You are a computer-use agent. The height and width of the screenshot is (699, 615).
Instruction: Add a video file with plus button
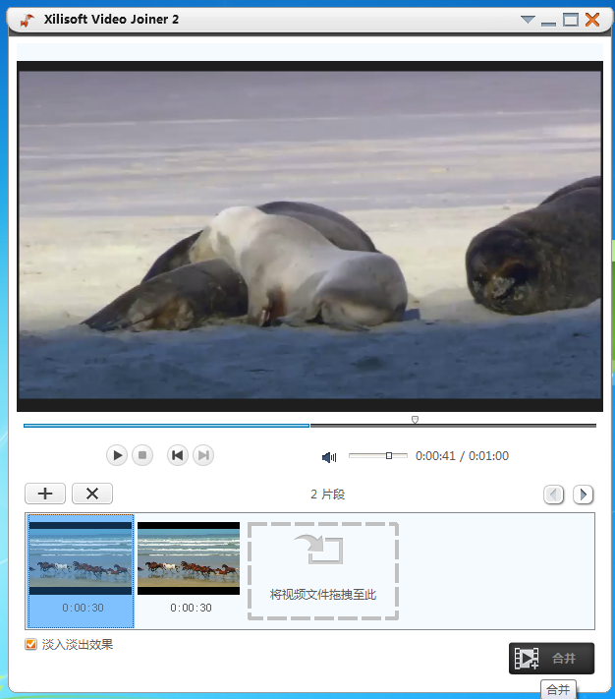click(45, 494)
